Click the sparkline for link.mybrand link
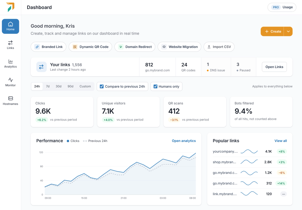This screenshot has height=210, width=302. (249, 194)
